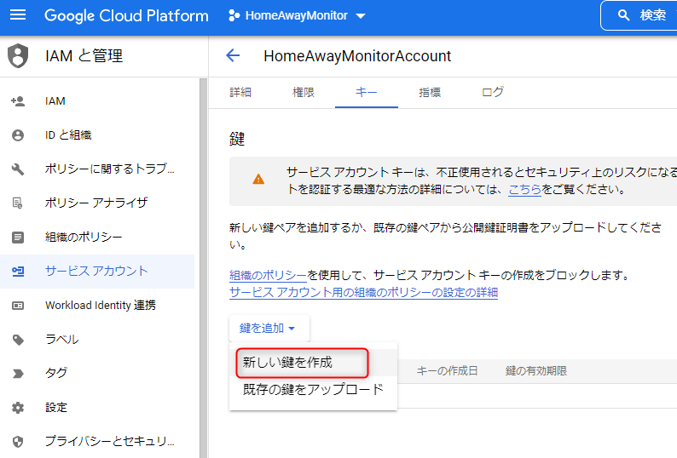
Task: Select サービス アカウント in sidebar
Action: click(x=97, y=272)
